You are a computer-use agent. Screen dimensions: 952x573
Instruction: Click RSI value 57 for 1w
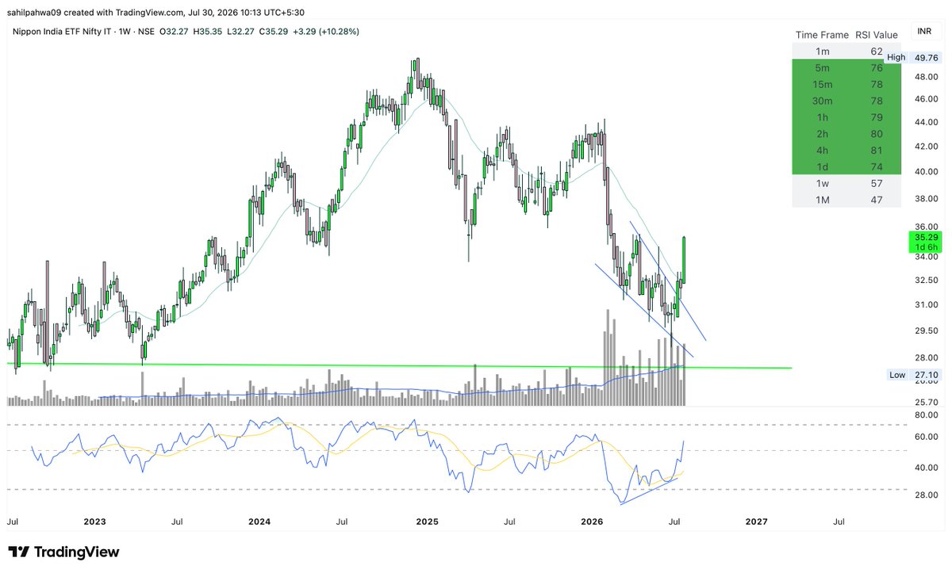coord(876,183)
